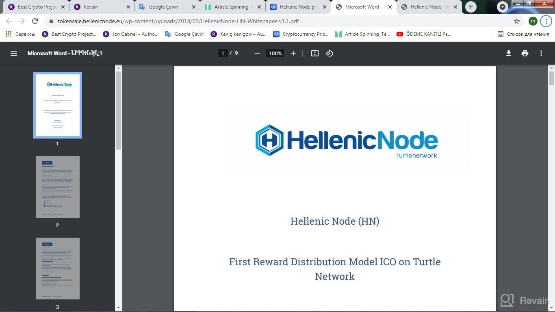Bookmark this page with the star icon

pos(517,21)
